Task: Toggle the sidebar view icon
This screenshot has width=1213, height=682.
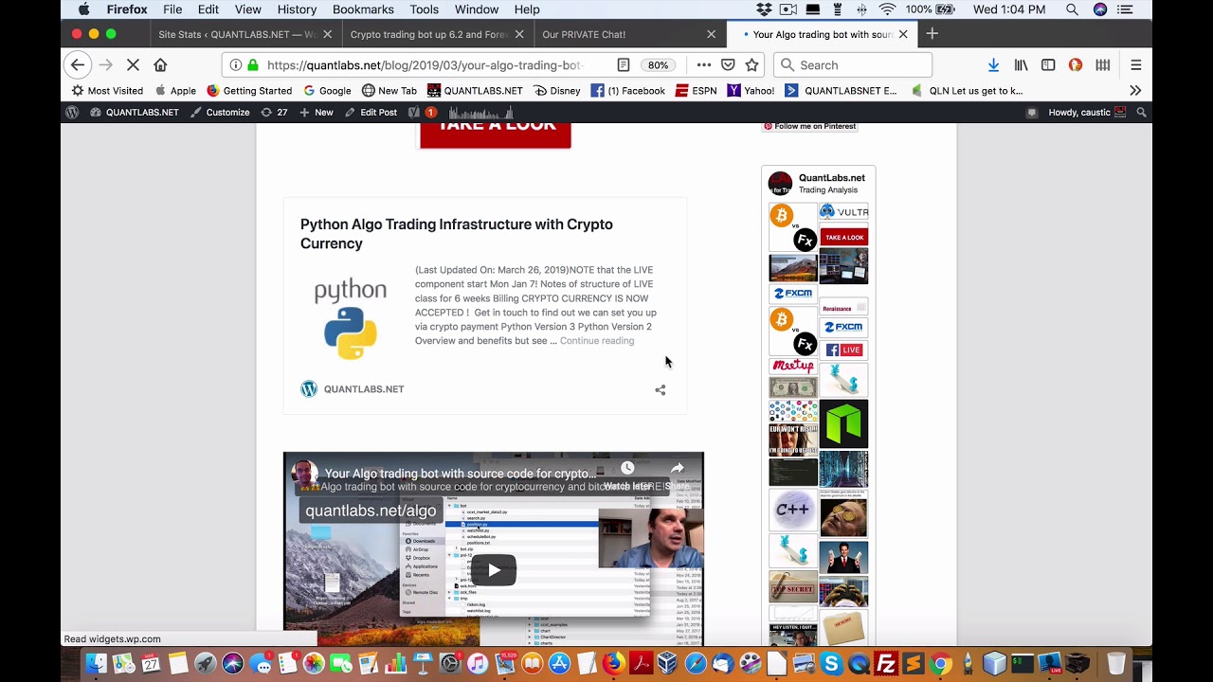Action: [x=1048, y=65]
